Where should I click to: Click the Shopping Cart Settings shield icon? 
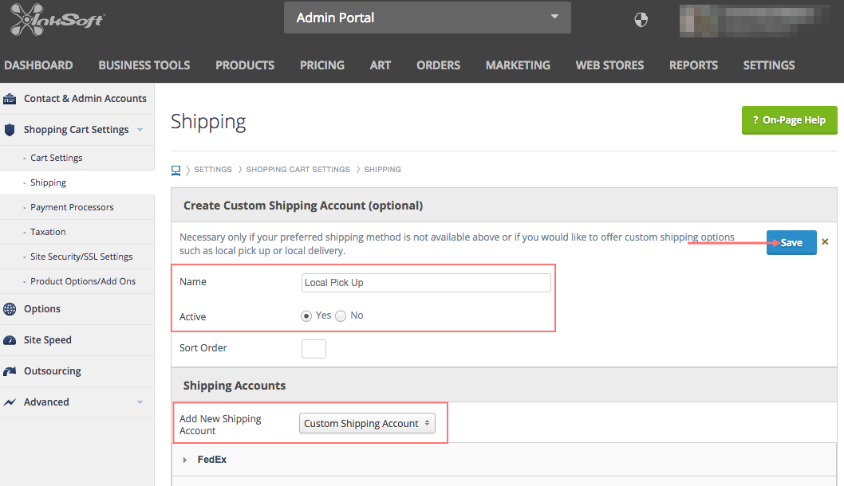click(10, 129)
